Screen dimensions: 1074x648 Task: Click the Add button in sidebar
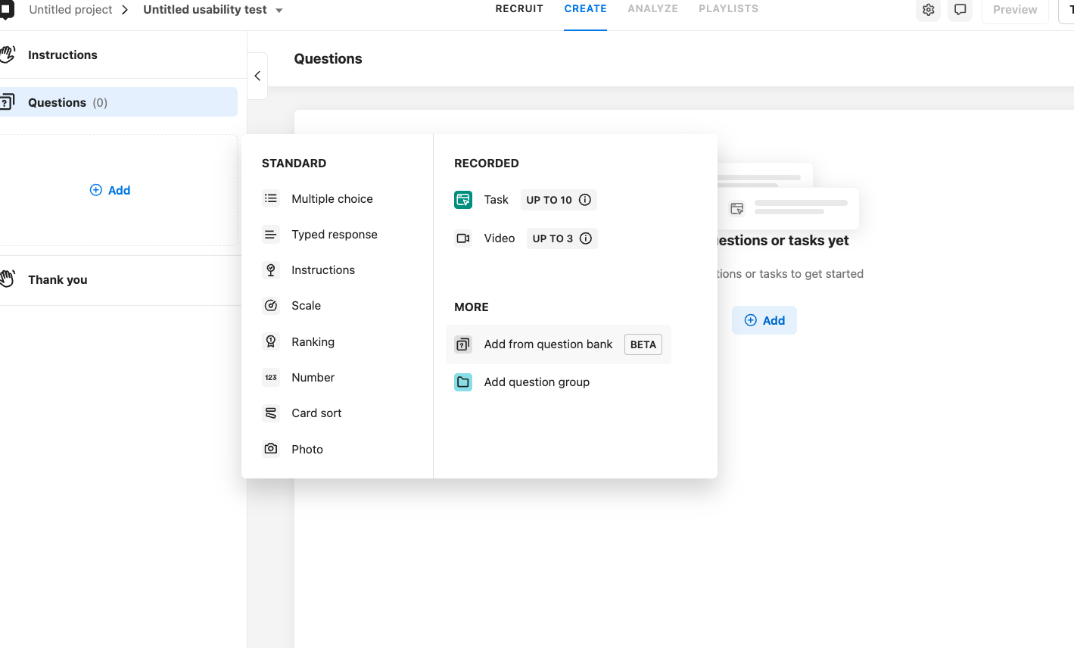(111, 191)
